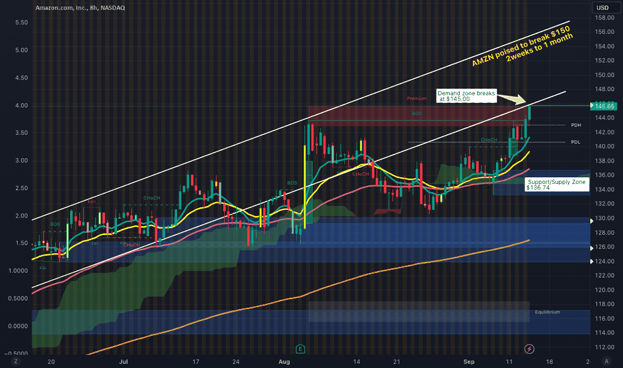Viewport: 623px width, 368px height.
Task: Click the Z timezone button on time axis
Action: (15, 361)
